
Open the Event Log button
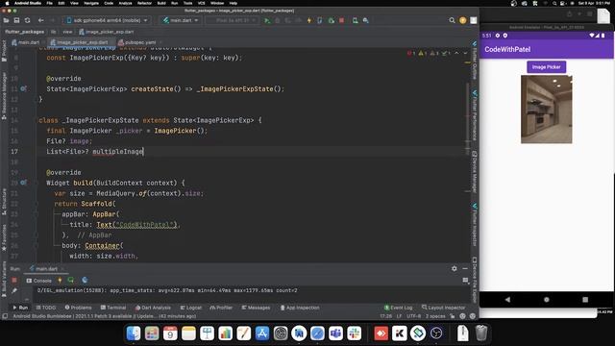coord(398,308)
